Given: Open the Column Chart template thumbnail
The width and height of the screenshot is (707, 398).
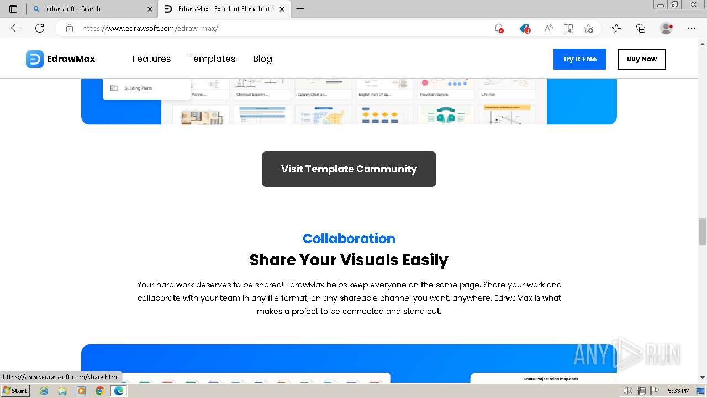Looking at the screenshot, I should (x=323, y=88).
